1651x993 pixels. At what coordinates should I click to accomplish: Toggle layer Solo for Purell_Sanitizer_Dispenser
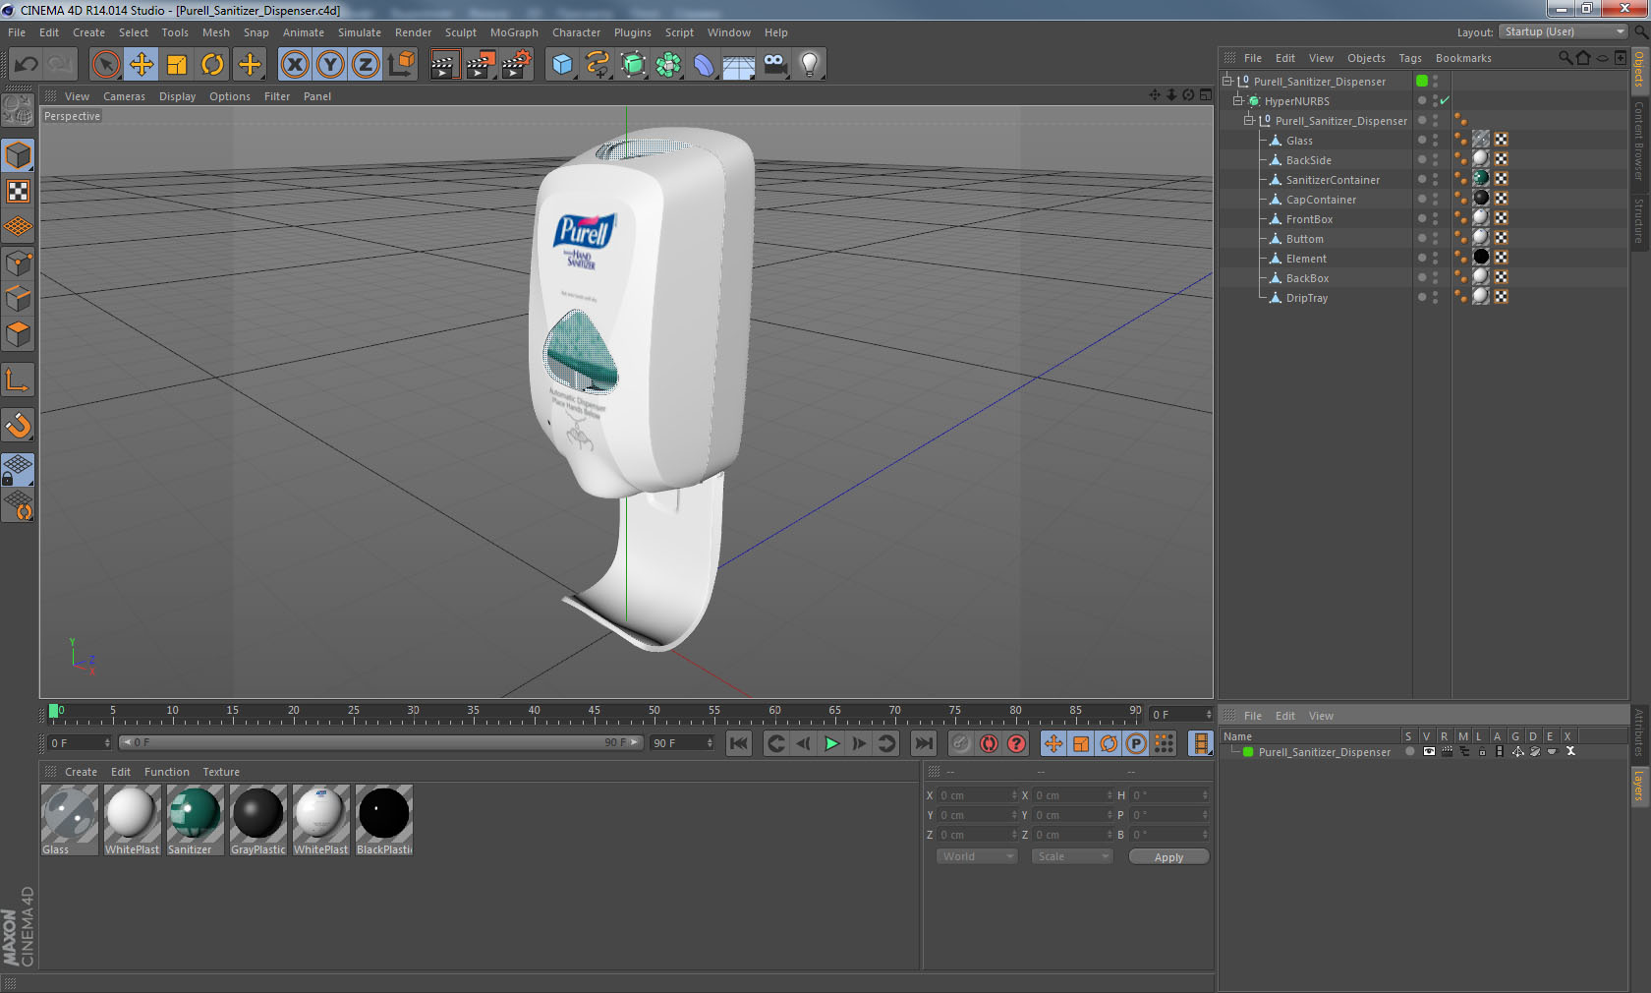coord(1409,751)
